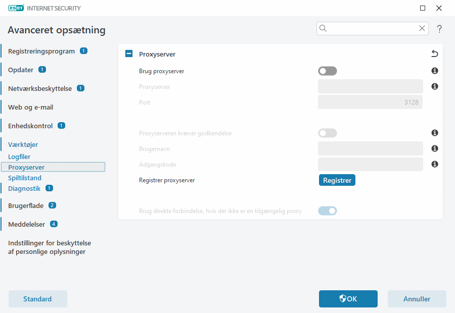455x313 pixels.
Task: Collapse the Proxyserver section
Action: click(128, 53)
